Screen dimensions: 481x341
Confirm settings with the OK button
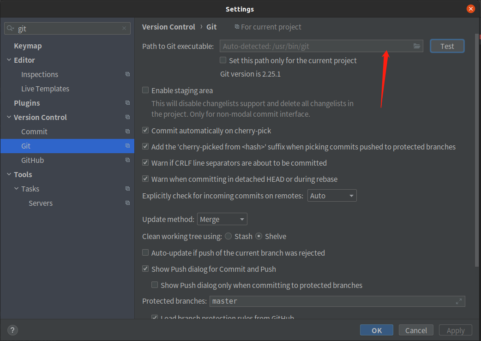click(x=376, y=330)
